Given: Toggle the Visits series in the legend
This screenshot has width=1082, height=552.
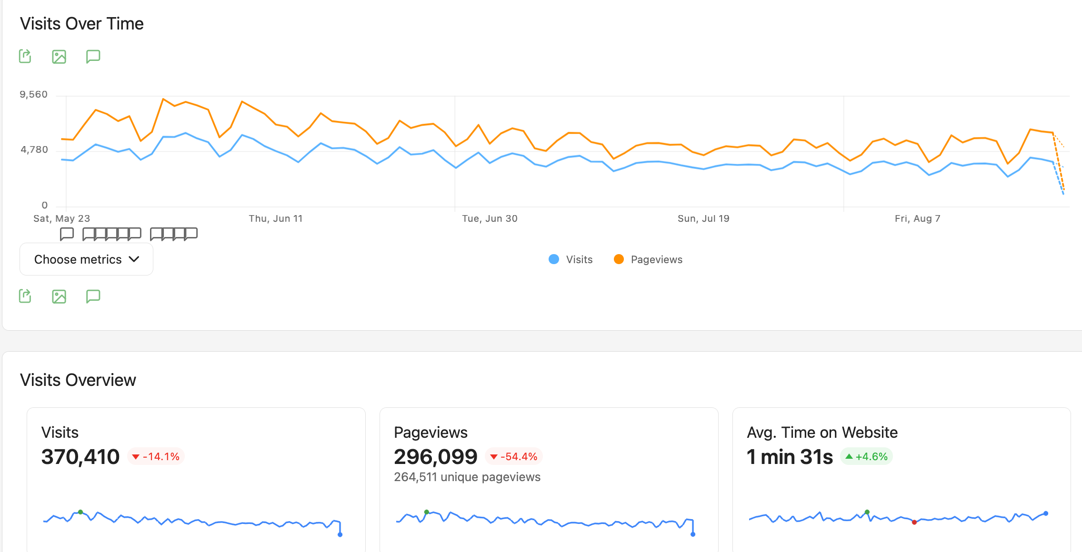Looking at the screenshot, I should tap(571, 259).
